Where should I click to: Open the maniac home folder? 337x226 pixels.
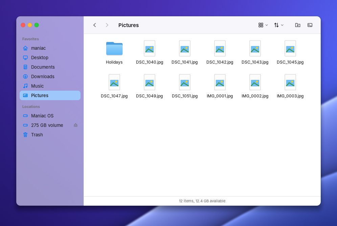[50, 48]
